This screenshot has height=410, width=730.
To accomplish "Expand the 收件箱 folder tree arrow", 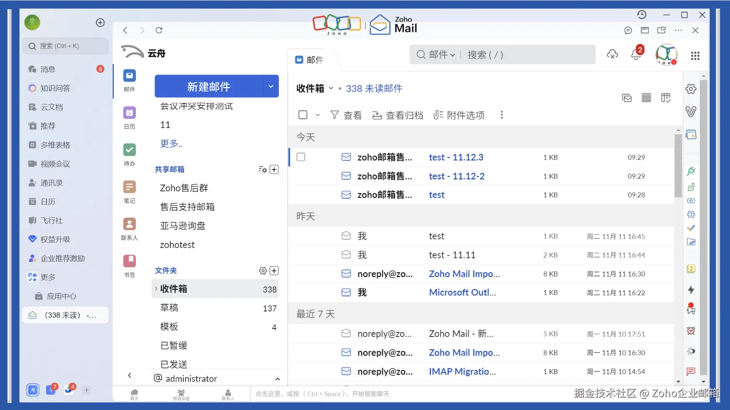I will pyautogui.click(x=156, y=289).
